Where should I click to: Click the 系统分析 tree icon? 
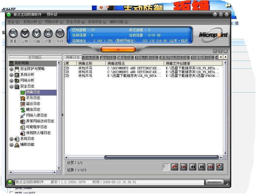(17, 75)
